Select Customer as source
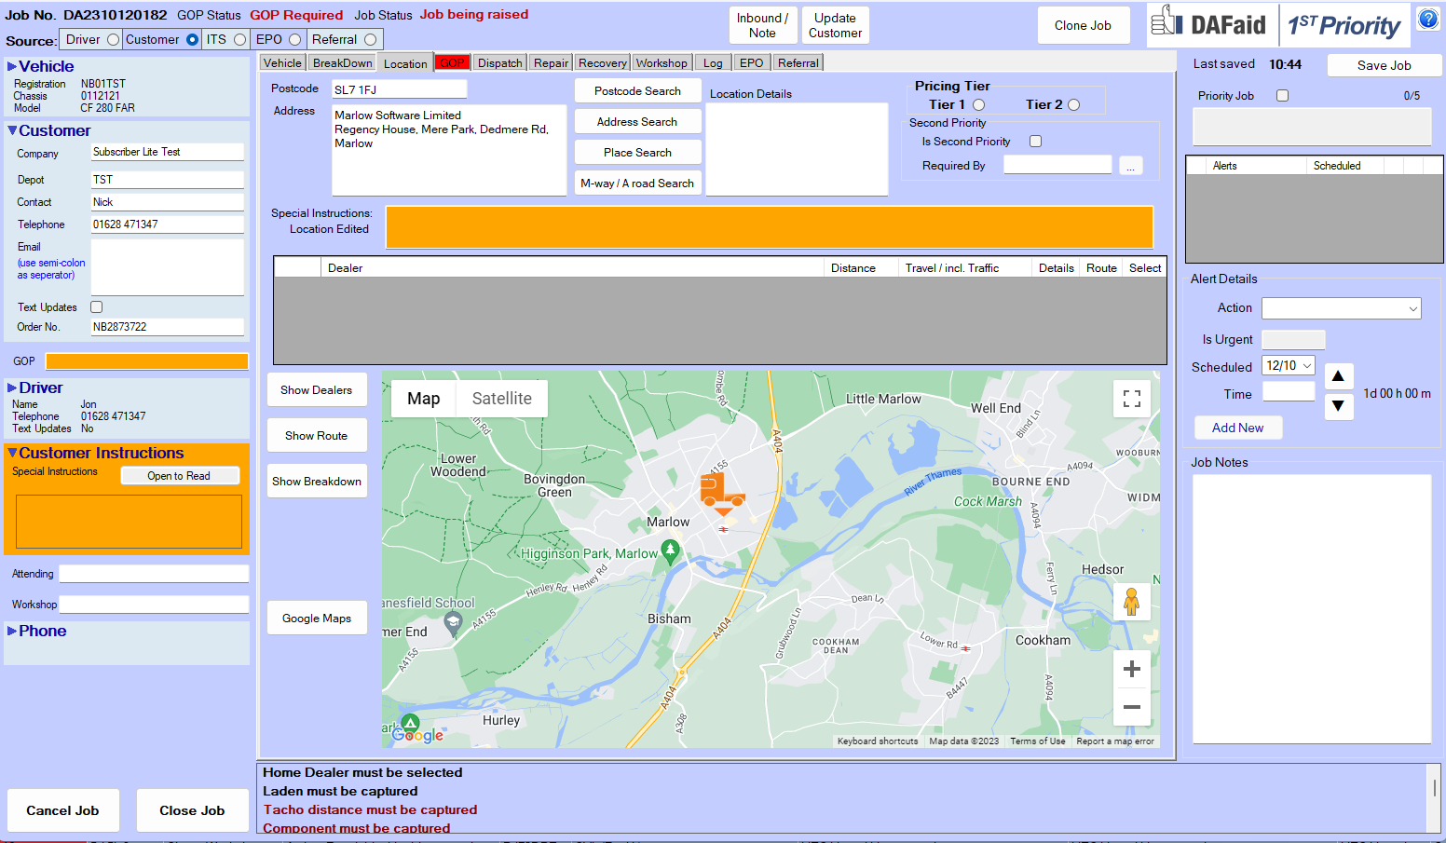The height and width of the screenshot is (843, 1446). click(192, 39)
